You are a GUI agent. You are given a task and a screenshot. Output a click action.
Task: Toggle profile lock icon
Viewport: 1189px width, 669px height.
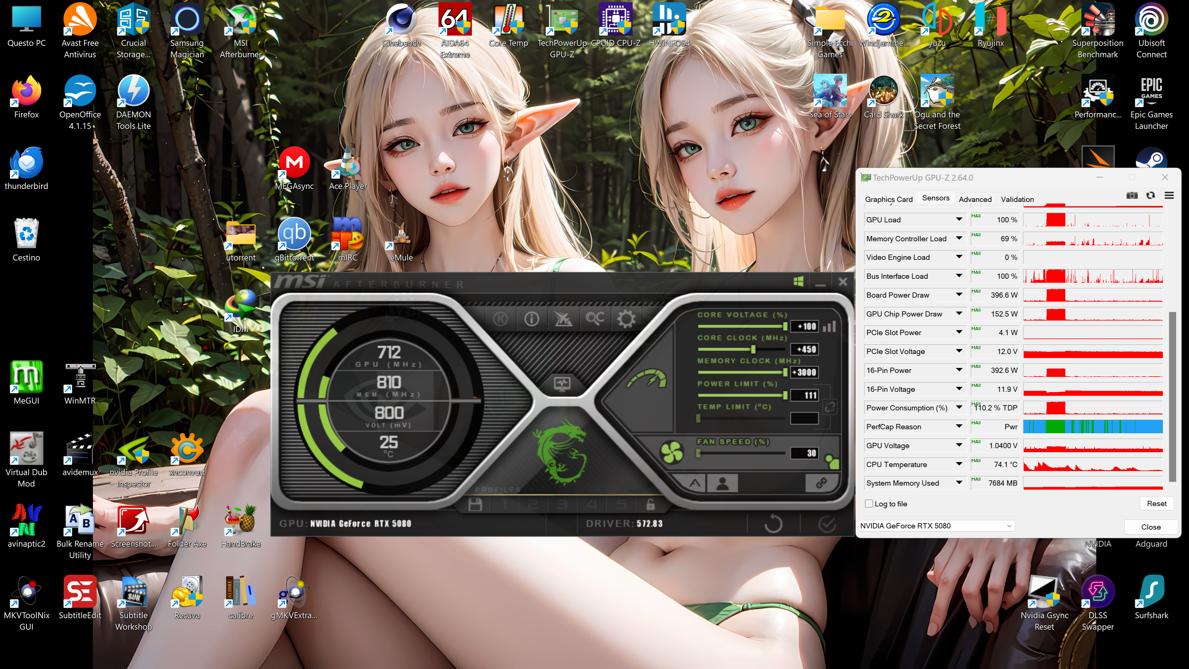click(x=650, y=504)
